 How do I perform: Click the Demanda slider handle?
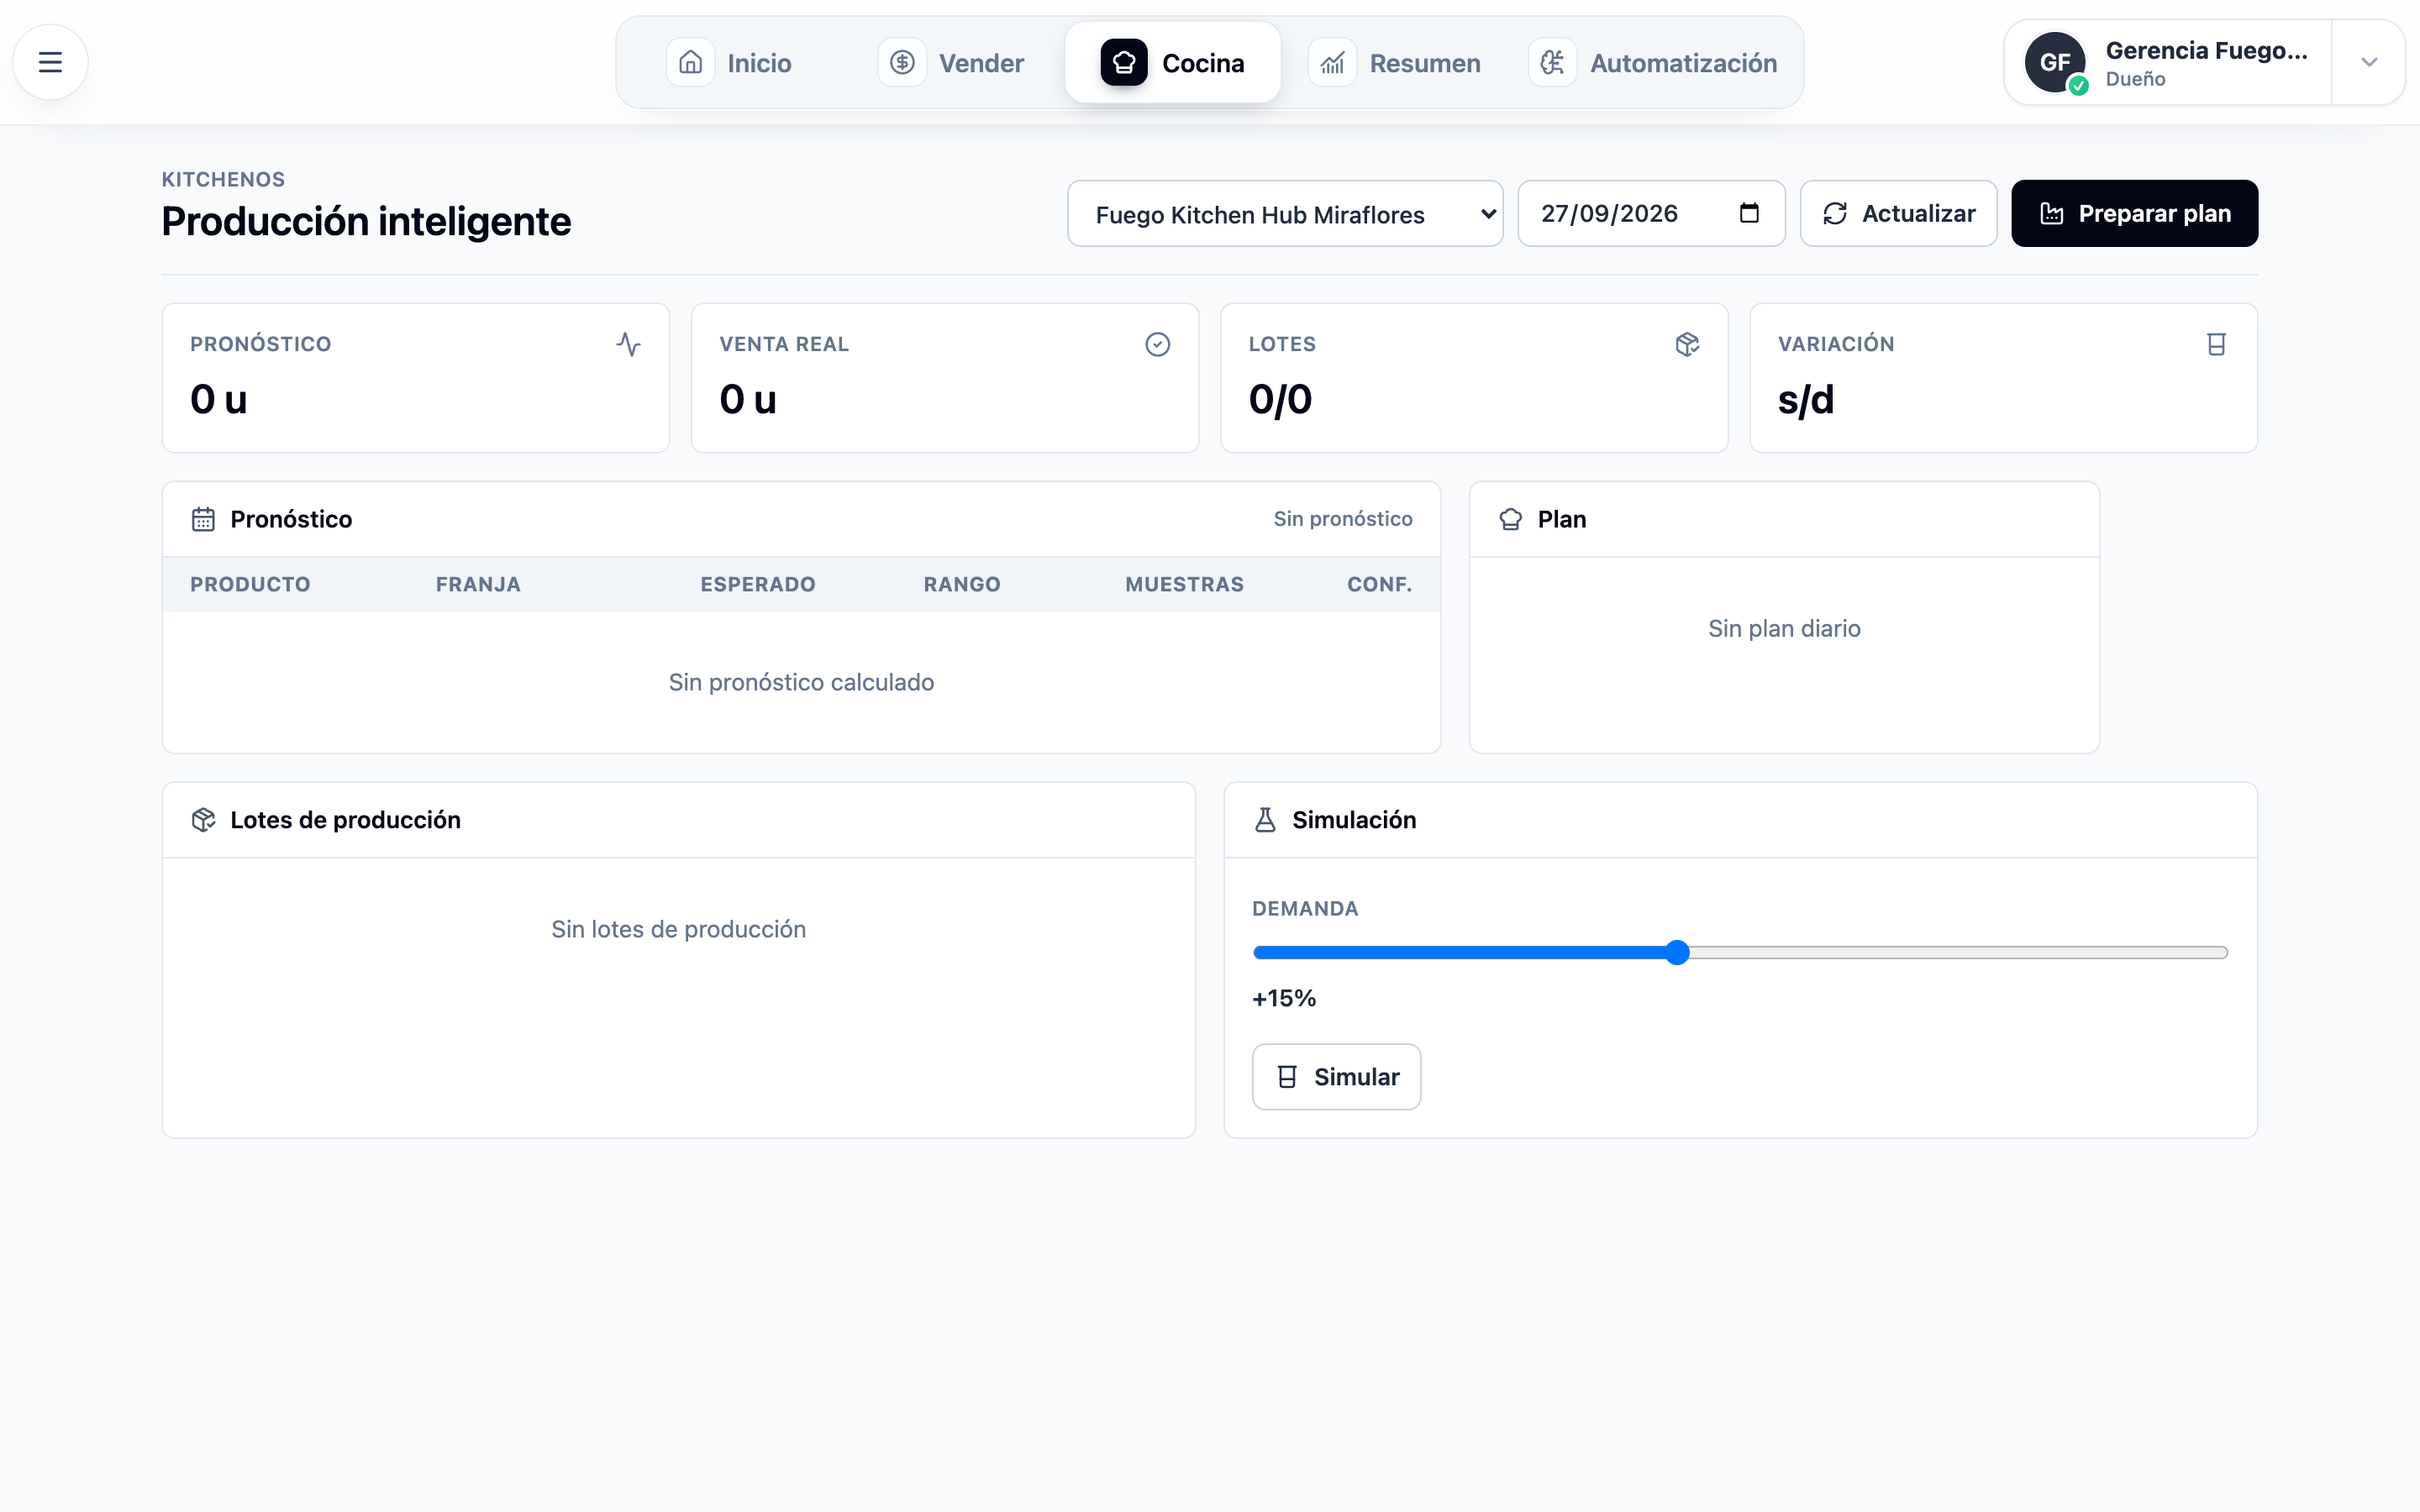(x=1677, y=953)
